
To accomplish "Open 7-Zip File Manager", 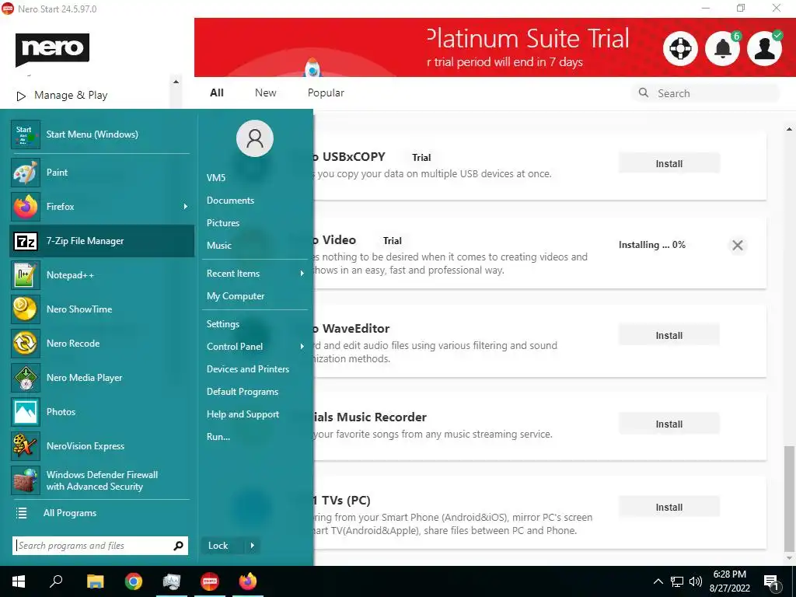I will point(102,241).
